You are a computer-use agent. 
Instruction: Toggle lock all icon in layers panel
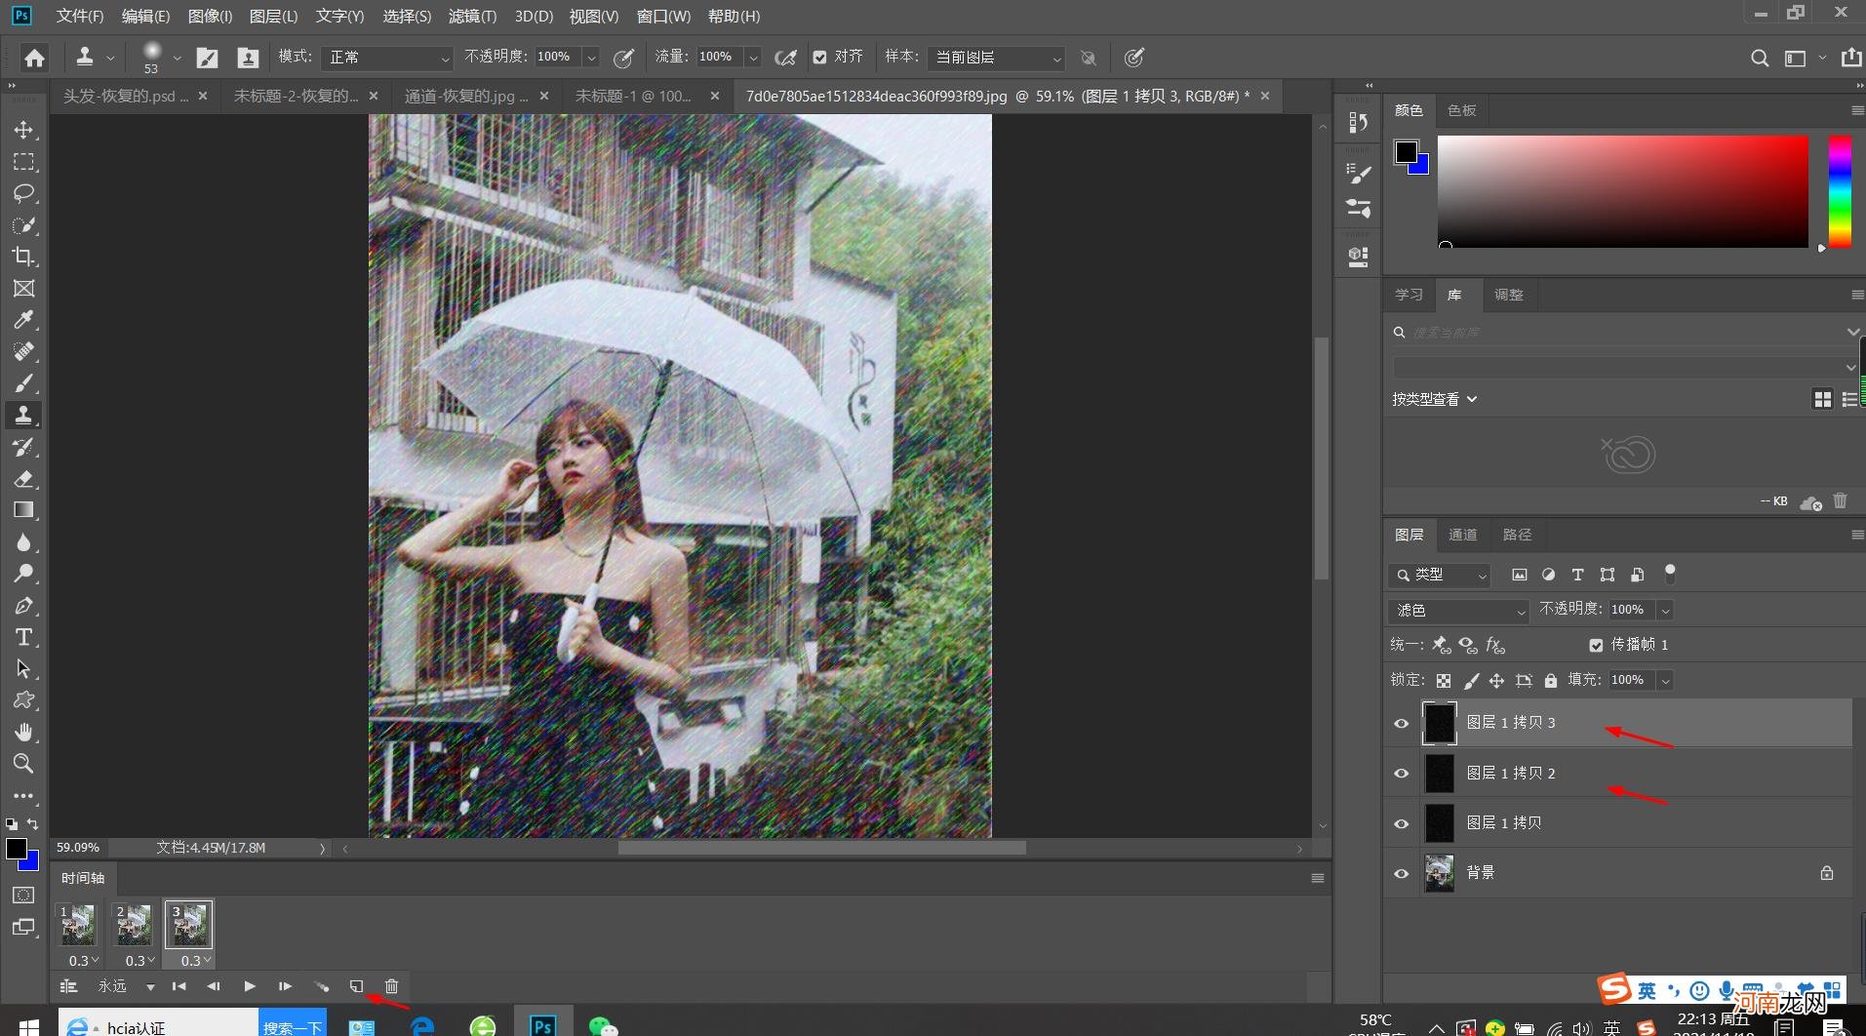pos(1550,680)
